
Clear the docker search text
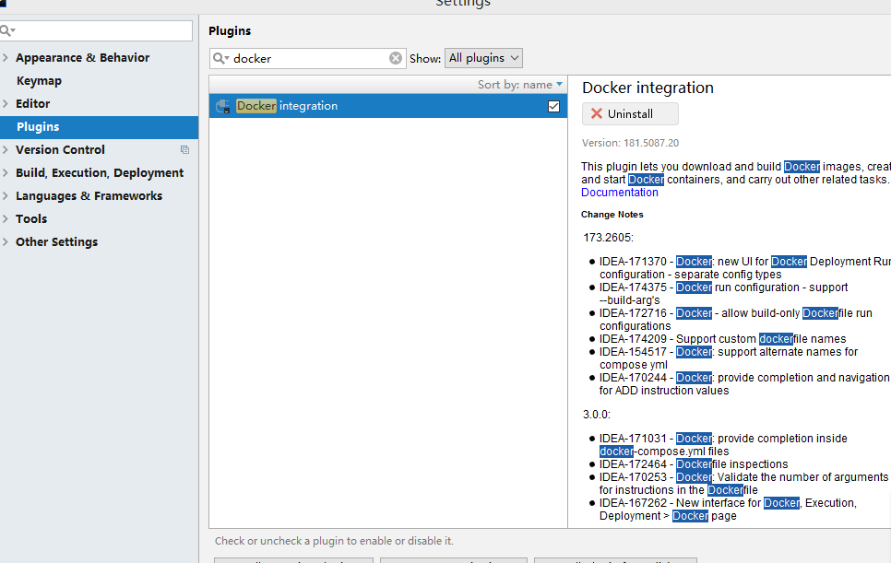click(x=396, y=58)
